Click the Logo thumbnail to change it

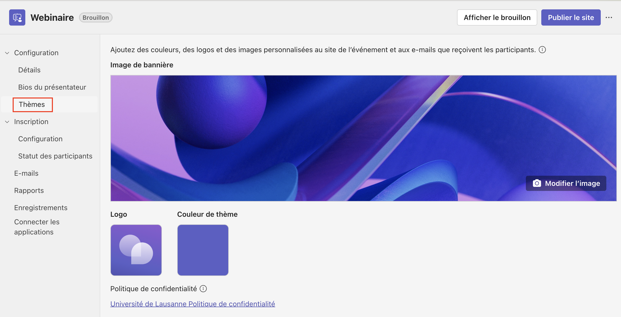pyautogui.click(x=136, y=250)
